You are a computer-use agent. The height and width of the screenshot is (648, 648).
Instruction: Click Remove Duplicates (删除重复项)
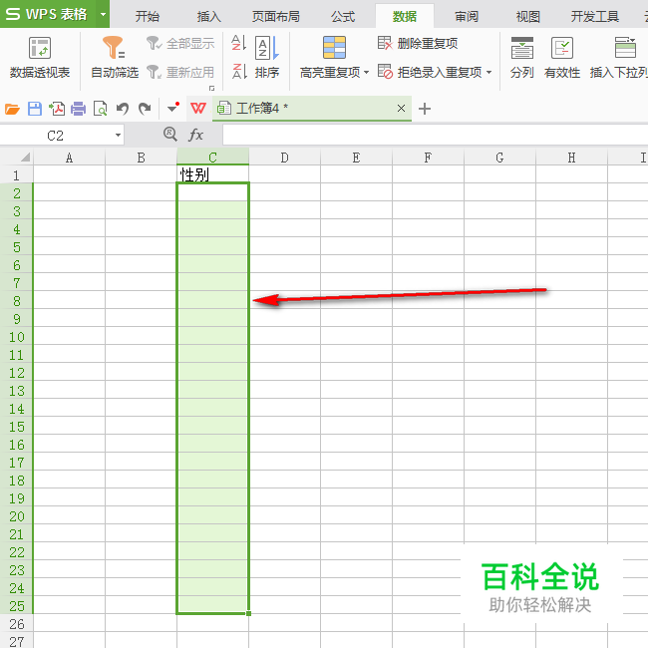418,43
